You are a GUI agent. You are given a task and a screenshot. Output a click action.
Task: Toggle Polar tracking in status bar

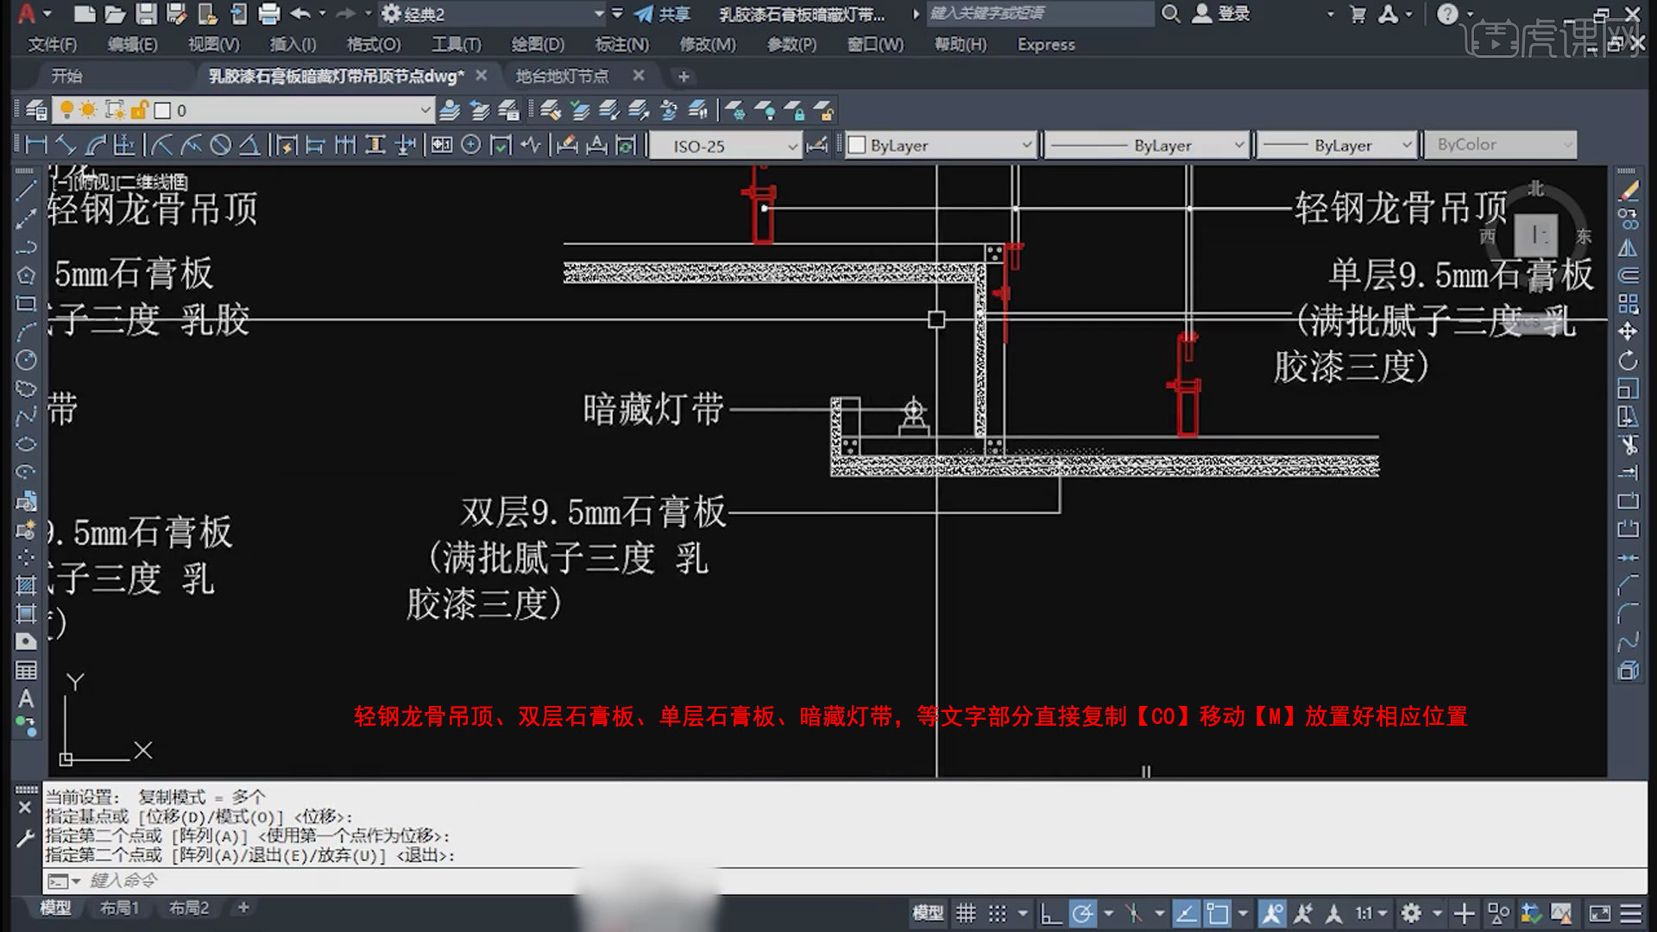pyautogui.click(x=1082, y=913)
